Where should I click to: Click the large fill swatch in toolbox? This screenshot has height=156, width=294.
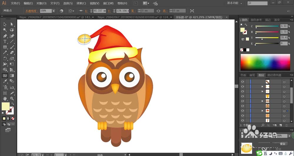coord(5,106)
